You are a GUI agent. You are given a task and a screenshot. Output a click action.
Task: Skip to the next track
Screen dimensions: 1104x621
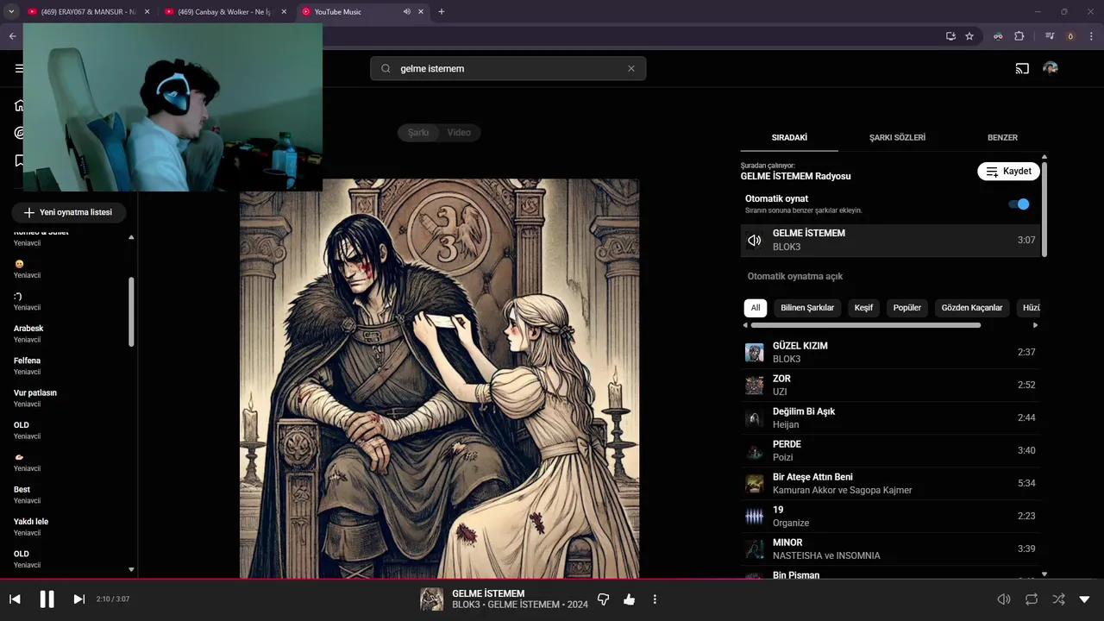78,599
